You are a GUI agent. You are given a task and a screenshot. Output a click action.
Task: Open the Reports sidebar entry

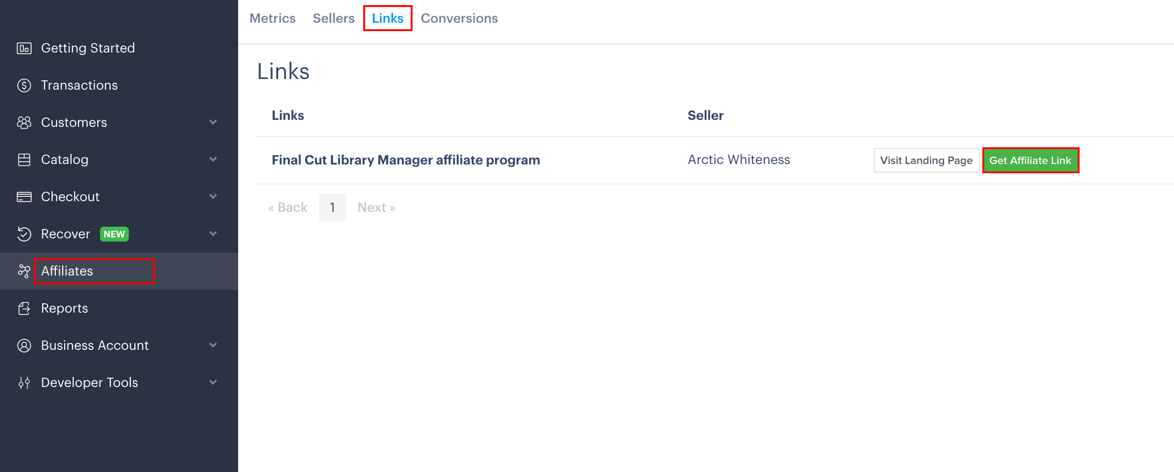[65, 308]
